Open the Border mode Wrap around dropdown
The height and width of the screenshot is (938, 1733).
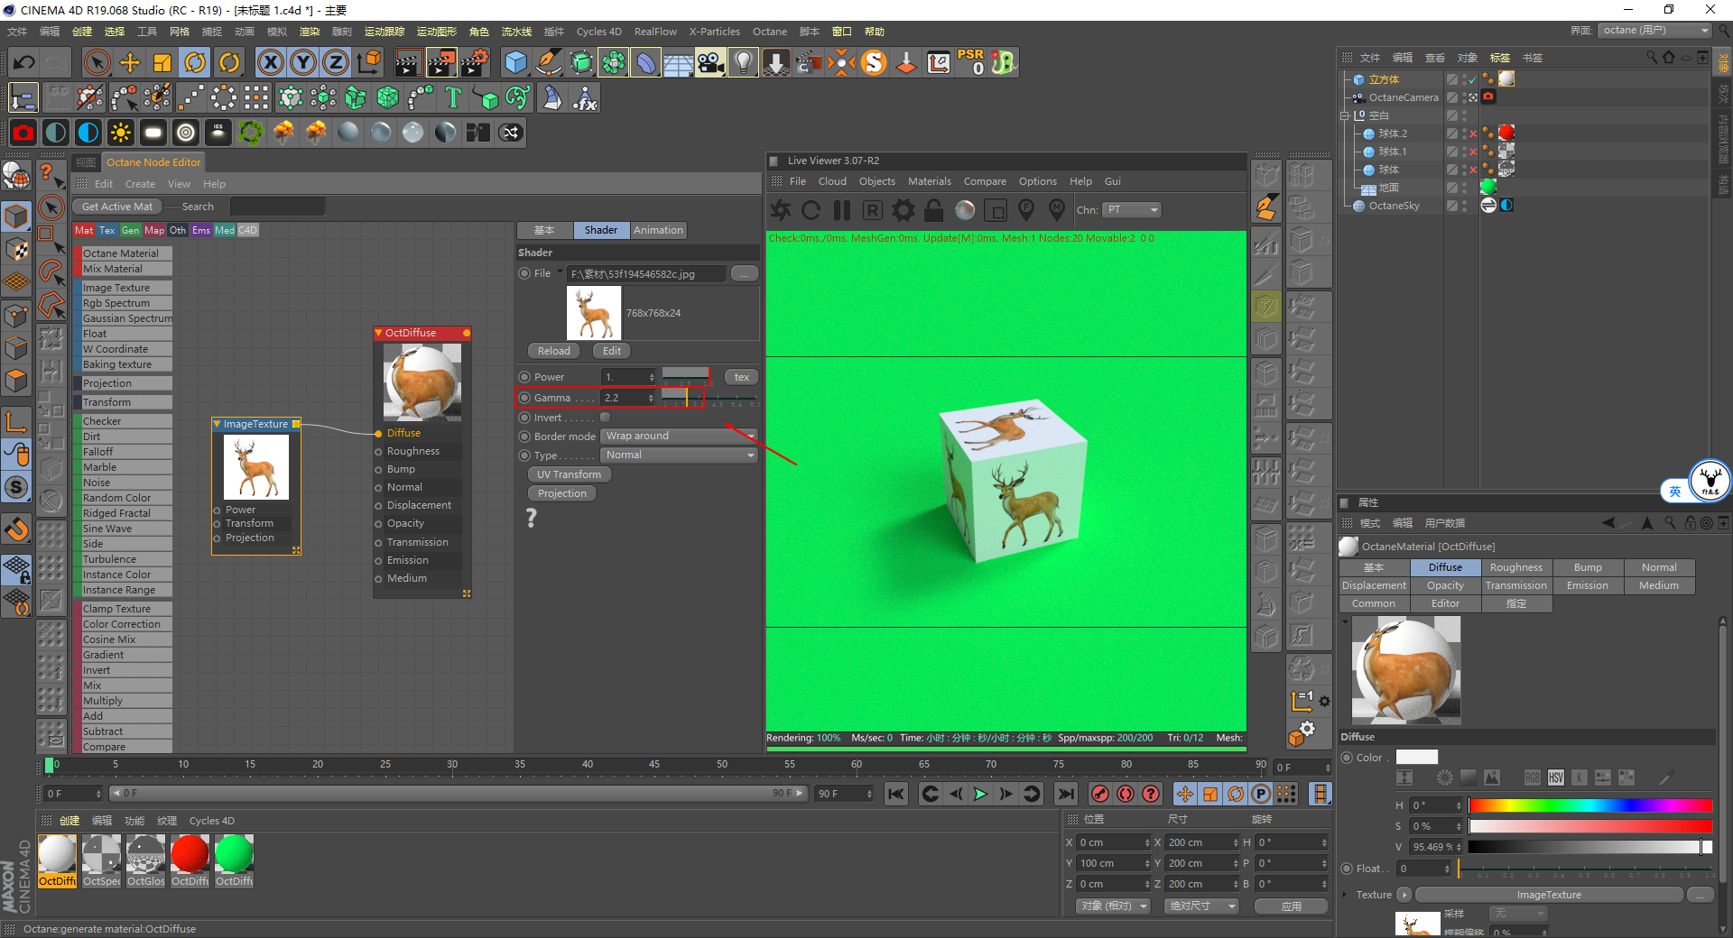pos(680,437)
